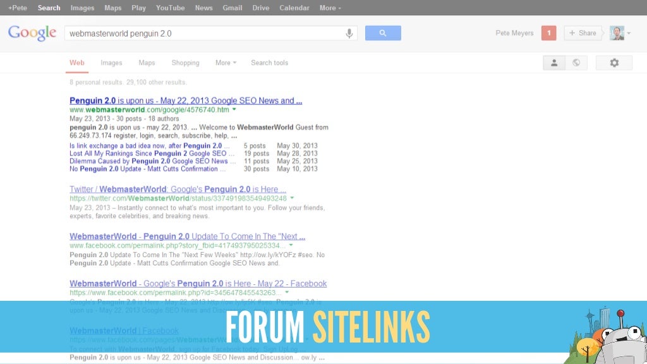Switch to the Maps results tab
Image resolution: width=647 pixels, height=364 pixels.
coord(147,63)
